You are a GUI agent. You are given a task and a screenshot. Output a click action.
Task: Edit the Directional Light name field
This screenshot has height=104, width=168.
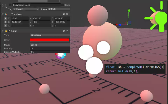pyautogui.click(x=37, y=5)
